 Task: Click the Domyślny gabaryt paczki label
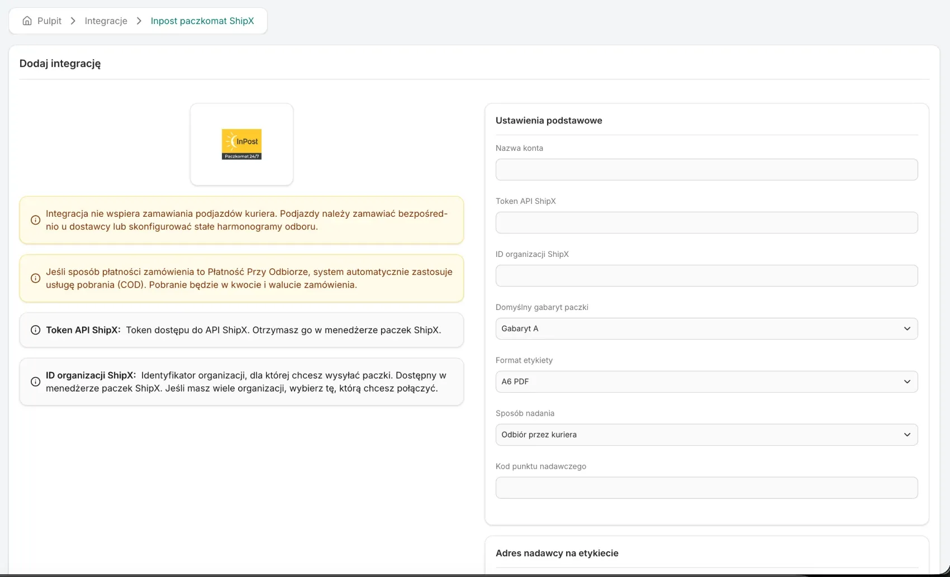point(541,307)
